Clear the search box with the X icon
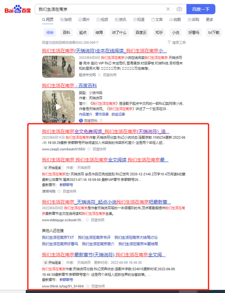This screenshot has height=293, width=225. tap(168, 9)
